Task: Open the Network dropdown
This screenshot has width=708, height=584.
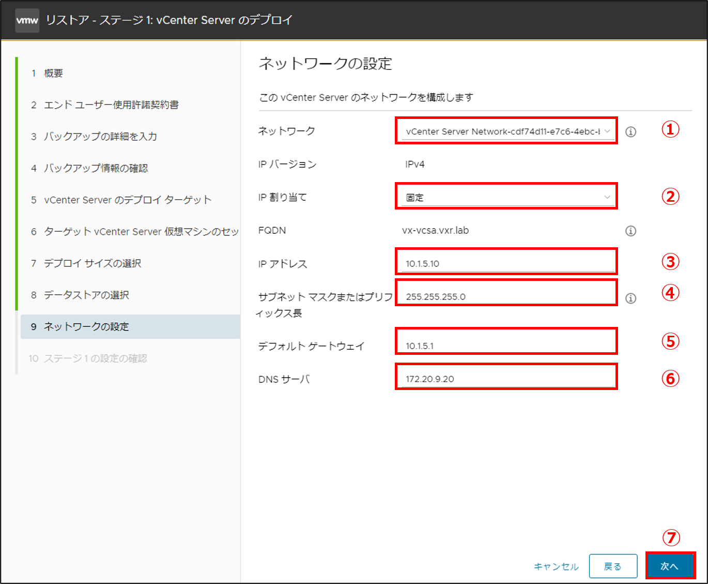Action: pyautogui.click(x=508, y=131)
